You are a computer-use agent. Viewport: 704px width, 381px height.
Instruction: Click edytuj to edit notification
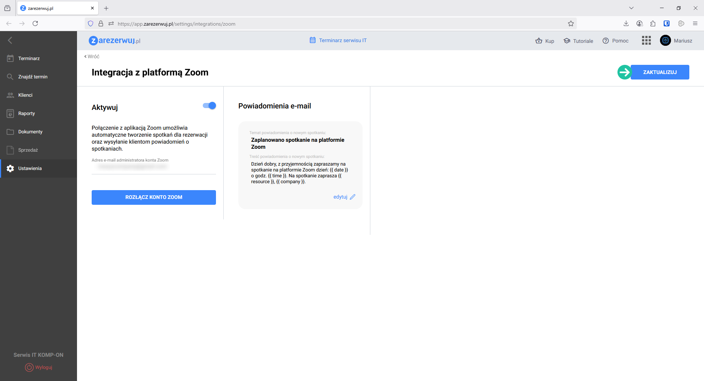pos(340,197)
